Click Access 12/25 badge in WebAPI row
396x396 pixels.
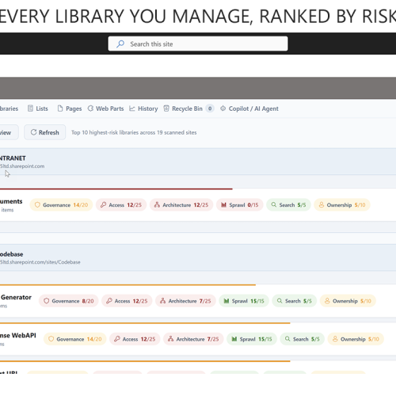click(x=135, y=339)
